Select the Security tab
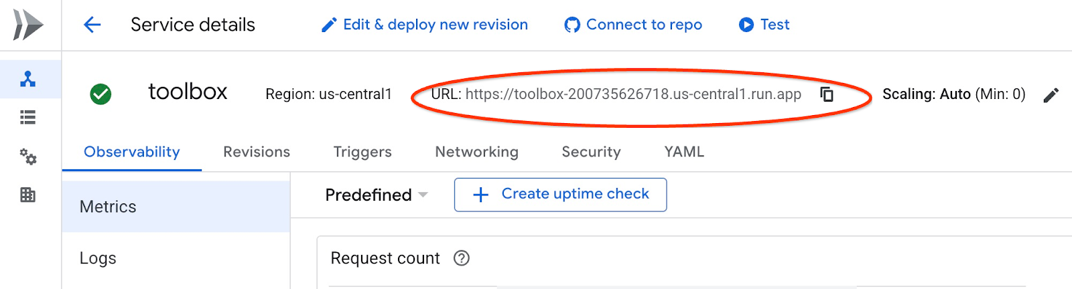The width and height of the screenshot is (1072, 289). (591, 152)
